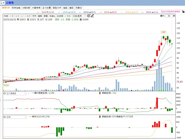
Task: Switch to the 即時走勢 tab
Action: [16, 8]
